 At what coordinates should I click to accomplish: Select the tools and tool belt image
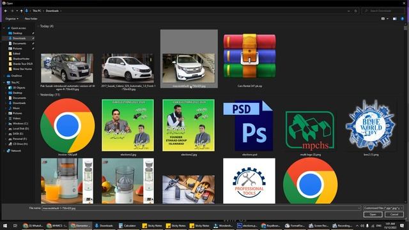(x=189, y=189)
